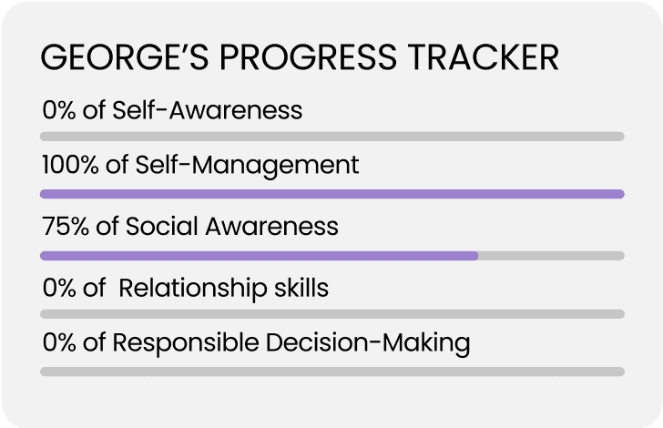Click the purple filled part of Social Awareness bar
The height and width of the screenshot is (428, 663).
tap(260, 256)
